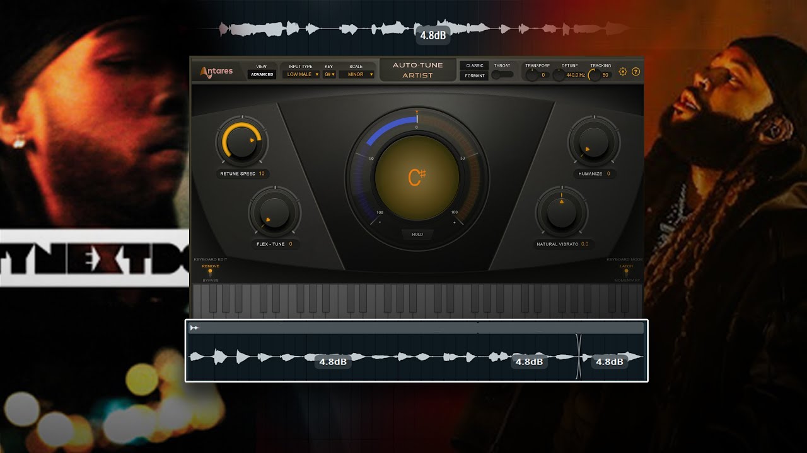Image resolution: width=807 pixels, height=453 pixels.
Task: Enable Classic mode
Action: point(475,65)
